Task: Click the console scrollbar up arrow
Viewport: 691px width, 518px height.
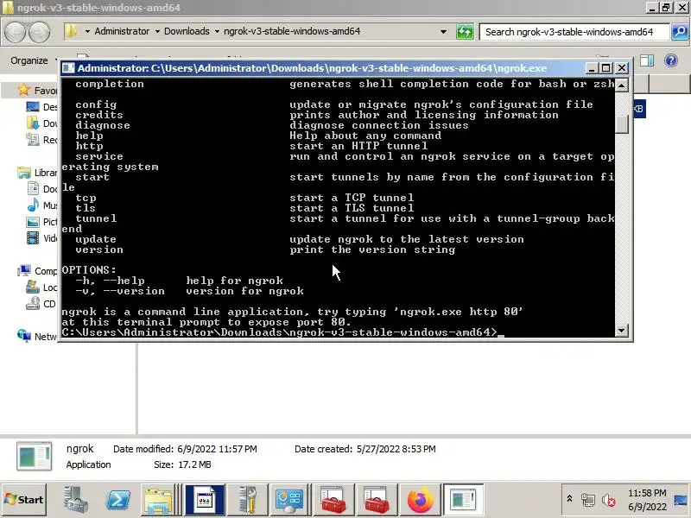Action: (621, 85)
